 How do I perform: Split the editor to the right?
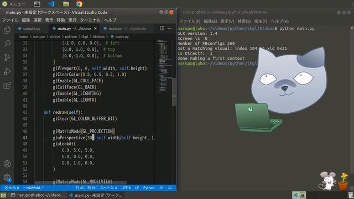point(162,28)
